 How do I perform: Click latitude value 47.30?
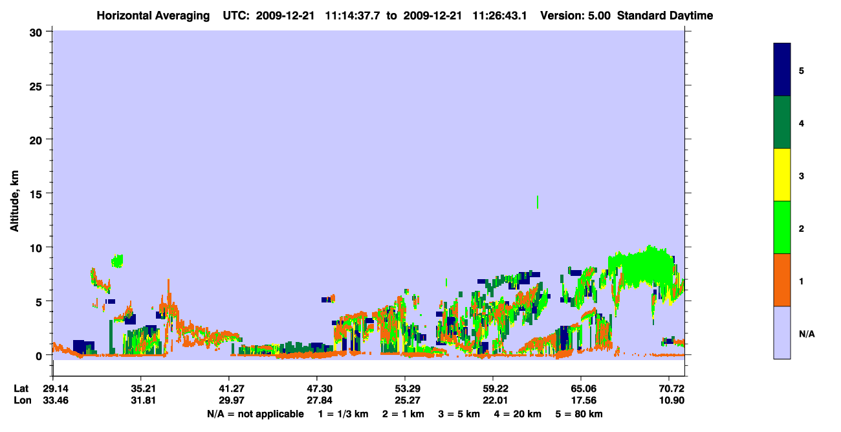(317, 389)
